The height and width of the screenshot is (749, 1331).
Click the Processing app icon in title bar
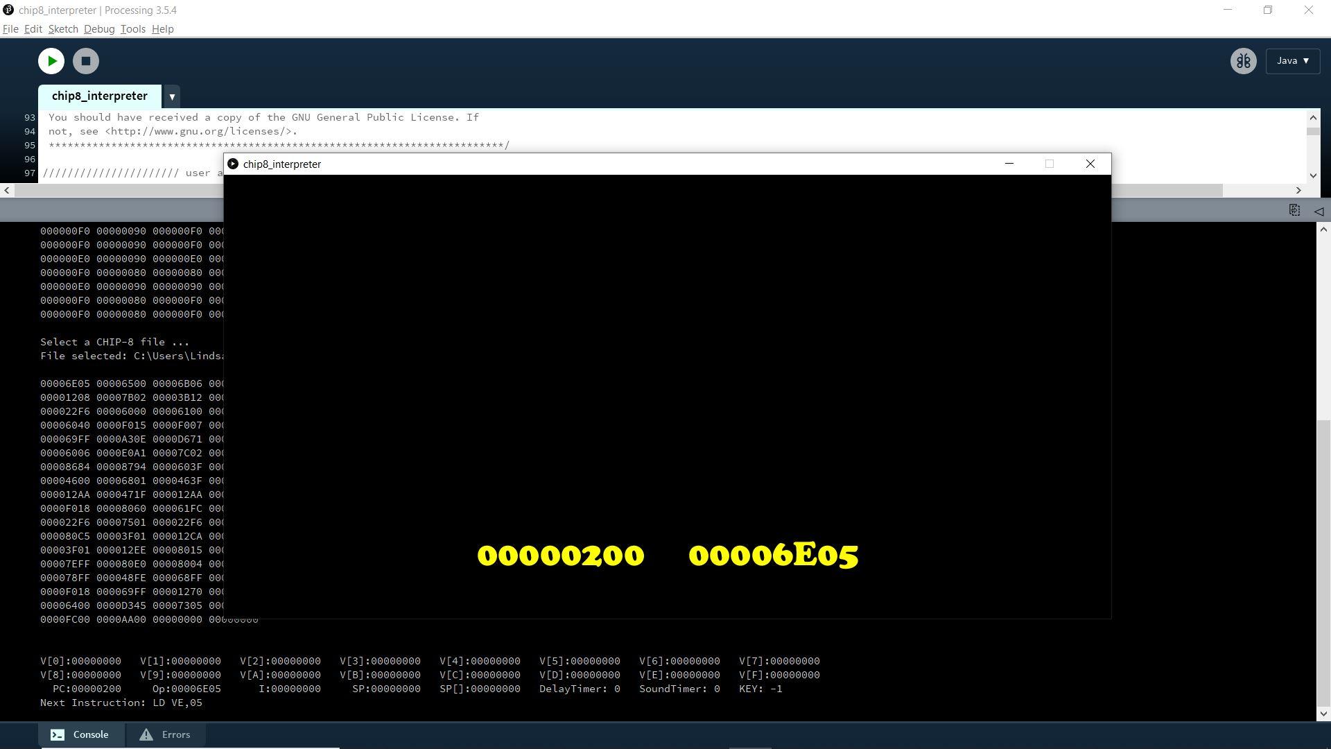coord(8,10)
